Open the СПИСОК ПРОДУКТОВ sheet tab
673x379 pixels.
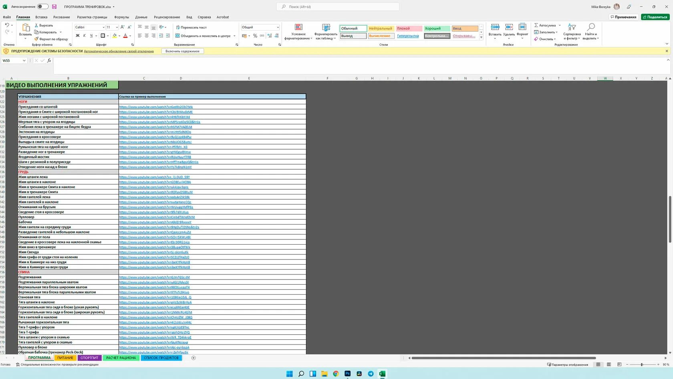161,358
